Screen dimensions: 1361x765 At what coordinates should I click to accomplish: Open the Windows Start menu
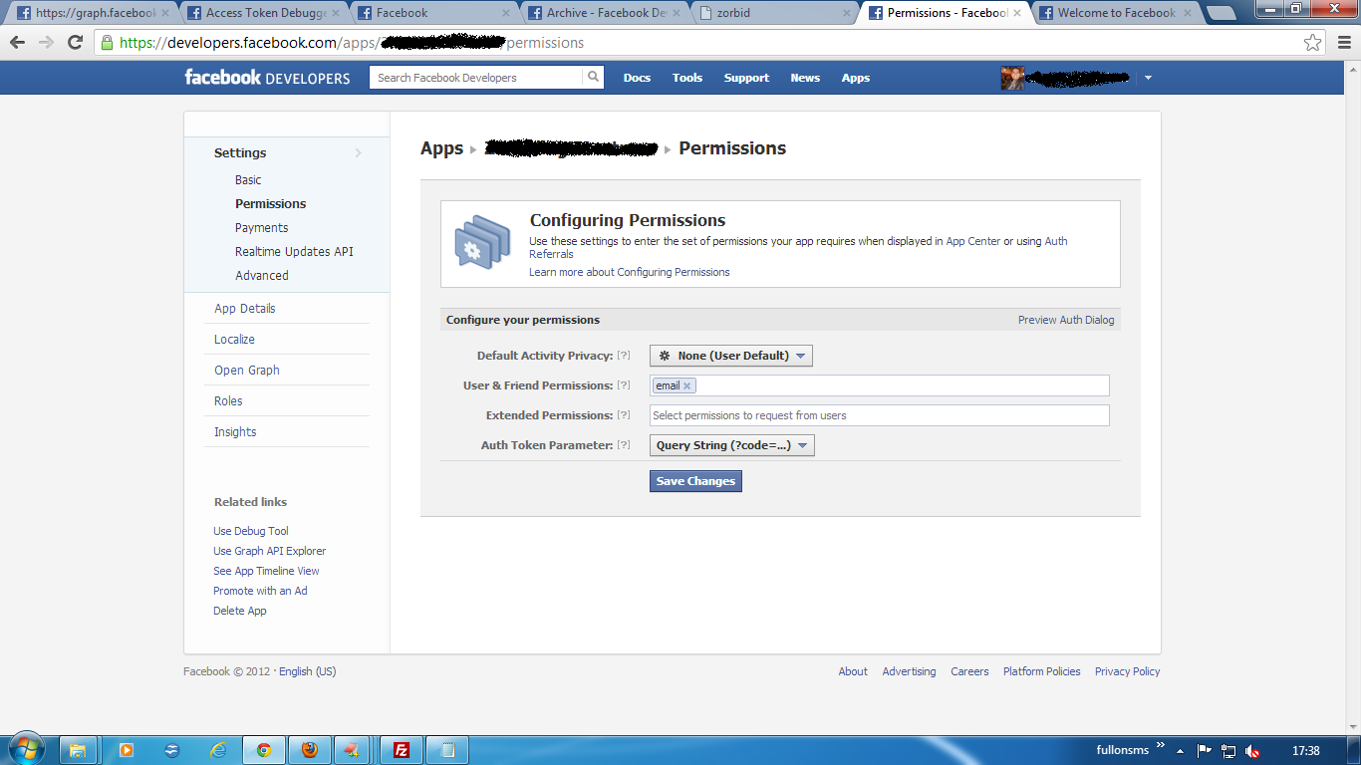click(x=25, y=749)
